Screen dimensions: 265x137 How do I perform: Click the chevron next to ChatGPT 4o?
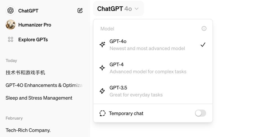click(137, 9)
